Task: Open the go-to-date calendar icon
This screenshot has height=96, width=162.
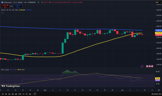Action: [35, 94]
